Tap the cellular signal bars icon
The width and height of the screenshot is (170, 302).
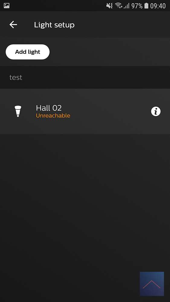(127, 6)
